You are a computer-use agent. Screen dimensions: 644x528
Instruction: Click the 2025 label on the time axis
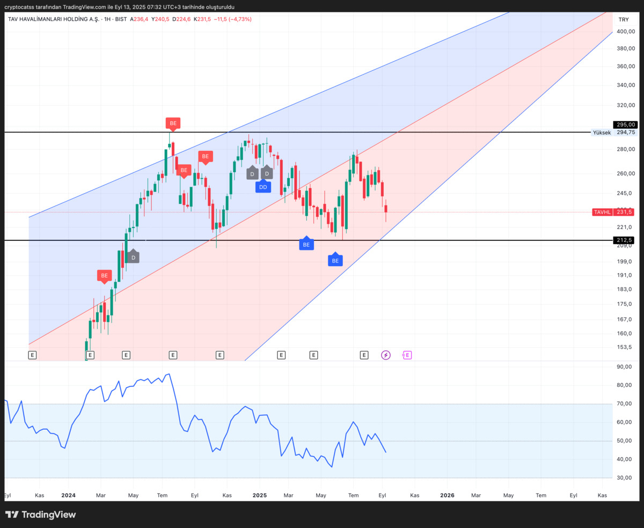click(x=260, y=495)
